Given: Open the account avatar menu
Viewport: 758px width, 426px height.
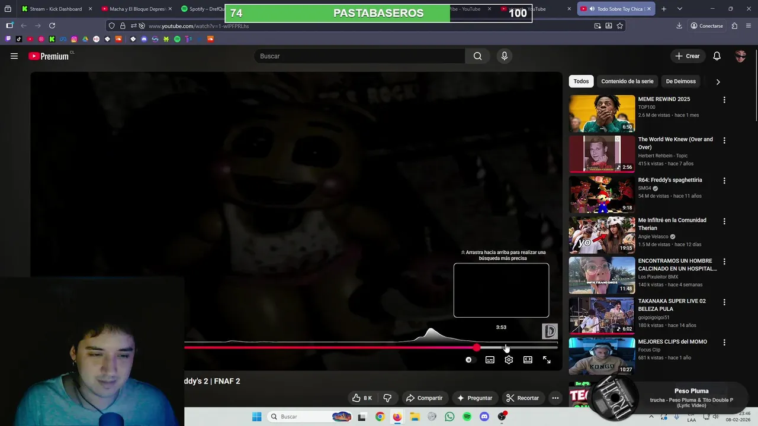Looking at the screenshot, I should click(740, 56).
